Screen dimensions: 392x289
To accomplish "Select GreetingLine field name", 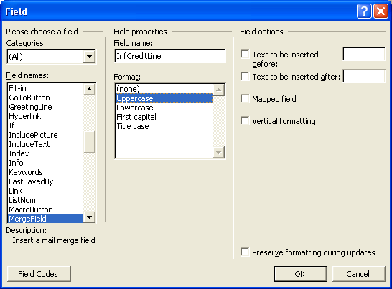I will tap(46, 107).
